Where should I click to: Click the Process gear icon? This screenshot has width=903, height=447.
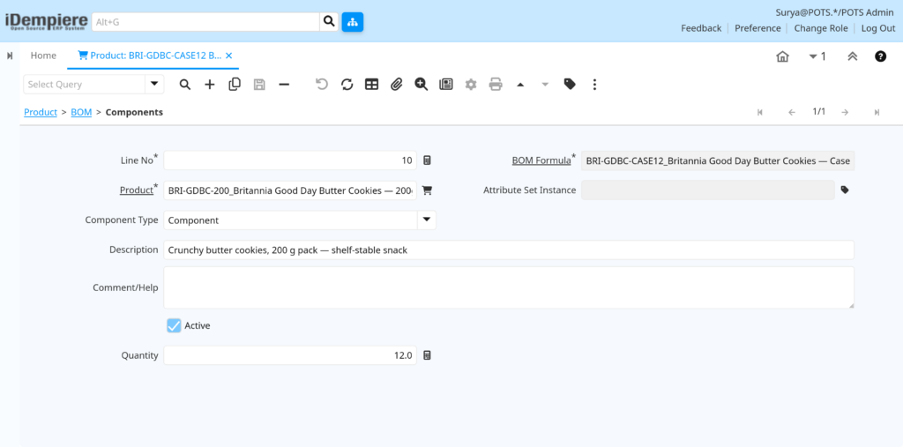coord(471,85)
